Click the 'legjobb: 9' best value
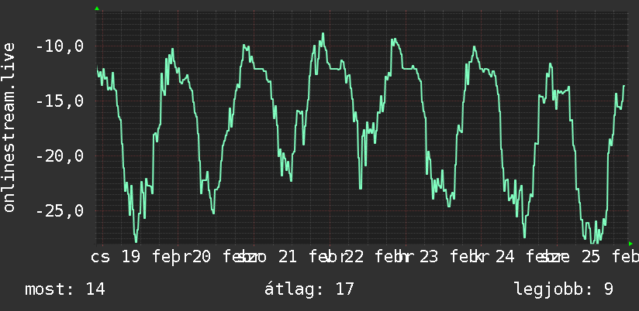This screenshot has width=639, height=311. click(x=564, y=289)
